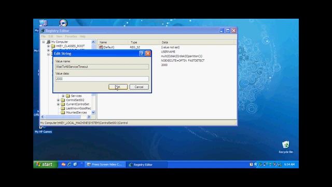Click the tree pane scroll-down arrow
Image resolution: width=332 pixels, height=187 pixels.
[x=93, y=112]
